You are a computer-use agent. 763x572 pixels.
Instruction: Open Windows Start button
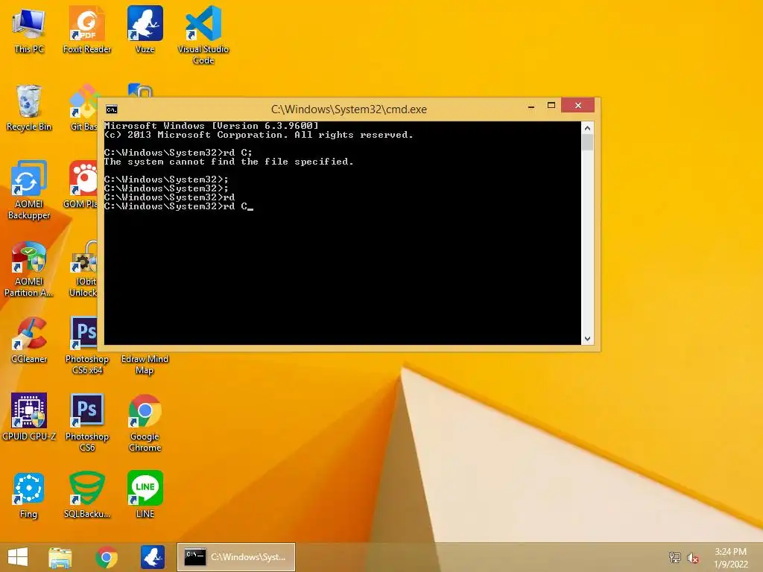(x=18, y=557)
